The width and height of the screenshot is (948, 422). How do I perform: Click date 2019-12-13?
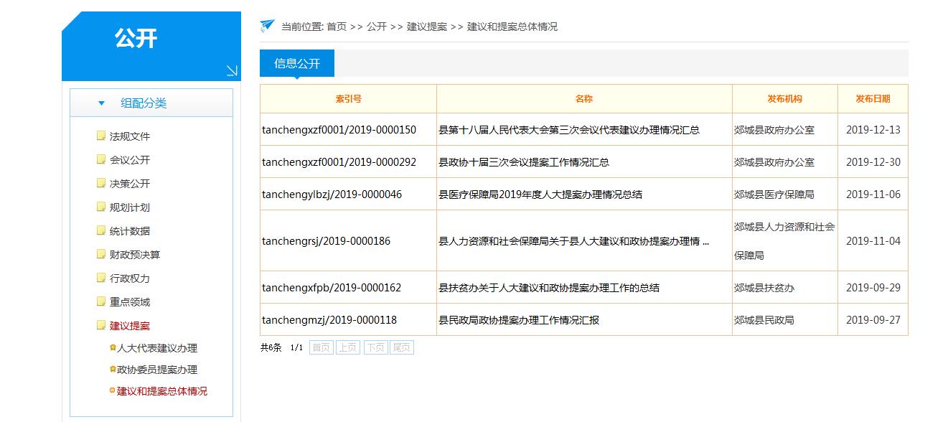(x=873, y=130)
